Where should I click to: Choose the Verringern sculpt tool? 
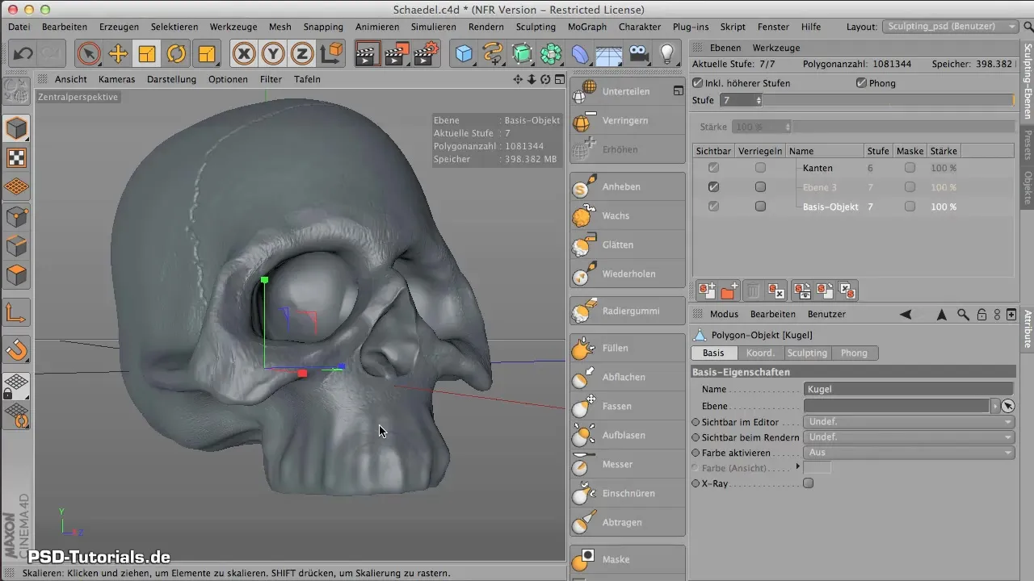(x=627, y=120)
